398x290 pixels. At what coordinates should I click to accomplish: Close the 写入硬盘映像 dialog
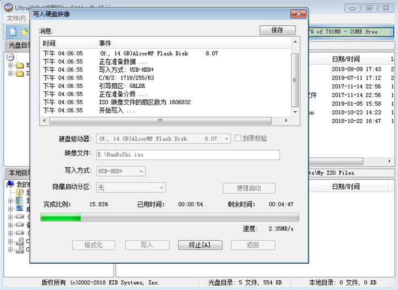pyautogui.click(x=298, y=14)
